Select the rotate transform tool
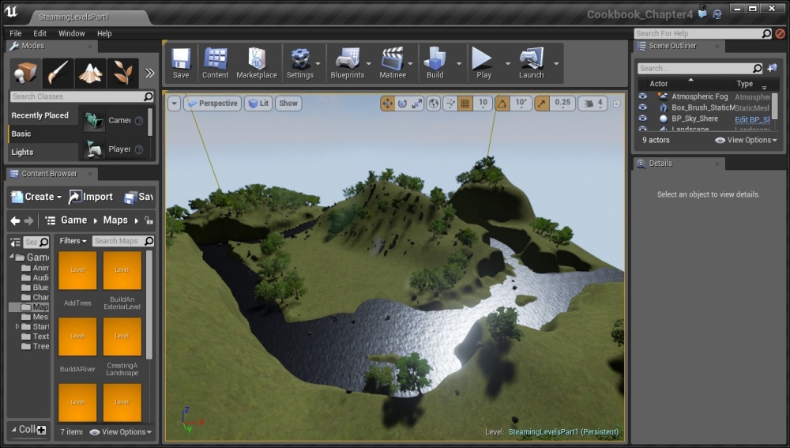Image resolution: width=790 pixels, height=448 pixels. [402, 104]
